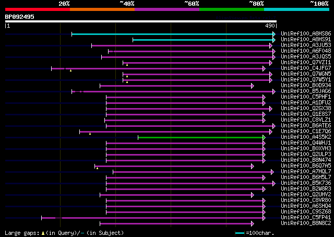Click the arrowhead ending the UniRef100_B0D934 alignment

[x=253, y=86]
